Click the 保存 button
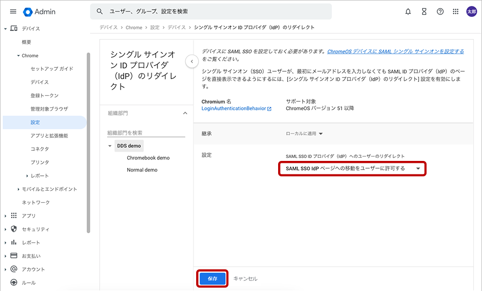 click(x=213, y=278)
